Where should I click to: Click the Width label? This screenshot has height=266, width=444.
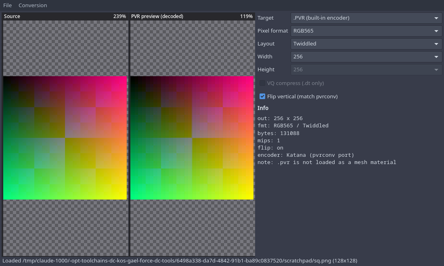tap(265, 57)
